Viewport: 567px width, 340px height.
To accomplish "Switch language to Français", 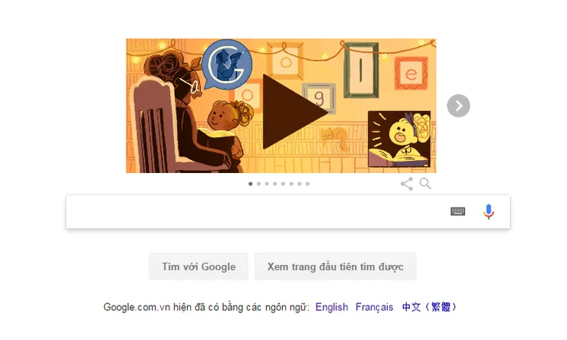I will click(374, 307).
